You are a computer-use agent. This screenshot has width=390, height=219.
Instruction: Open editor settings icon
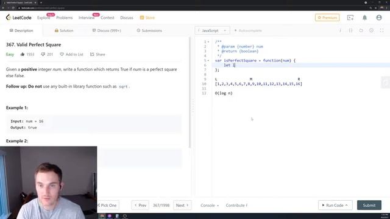click(x=371, y=30)
